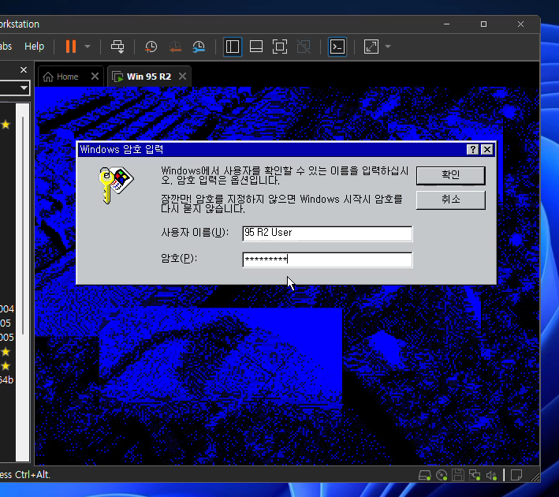Click the stretch guest display icon

[x=371, y=47]
